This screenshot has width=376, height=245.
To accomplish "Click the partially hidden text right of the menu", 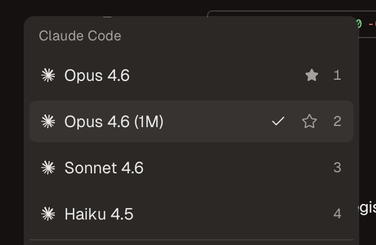I will coord(367,207).
